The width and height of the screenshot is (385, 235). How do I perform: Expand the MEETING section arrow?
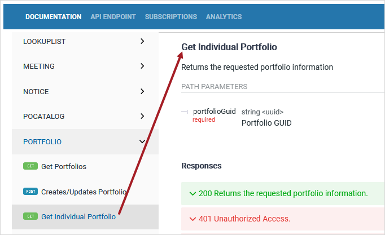click(142, 66)
